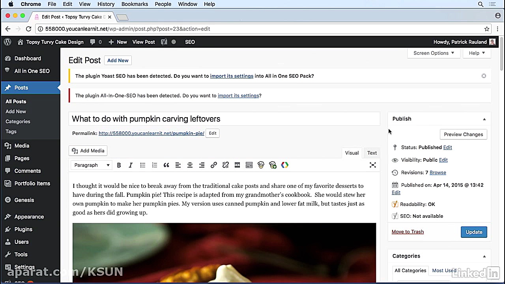Image resolution: width=505 pixels, height=284 pixels.
Task: Collapse the Categories box
Action: point(484,256)
